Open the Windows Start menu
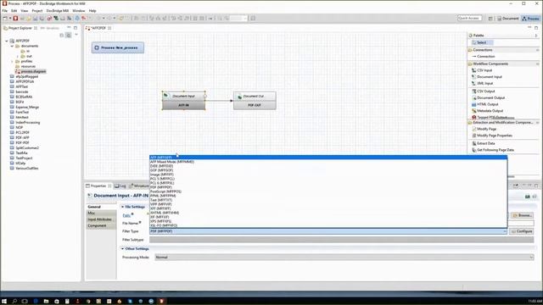This screenshot has width=543, height=305. click(4, 302)
